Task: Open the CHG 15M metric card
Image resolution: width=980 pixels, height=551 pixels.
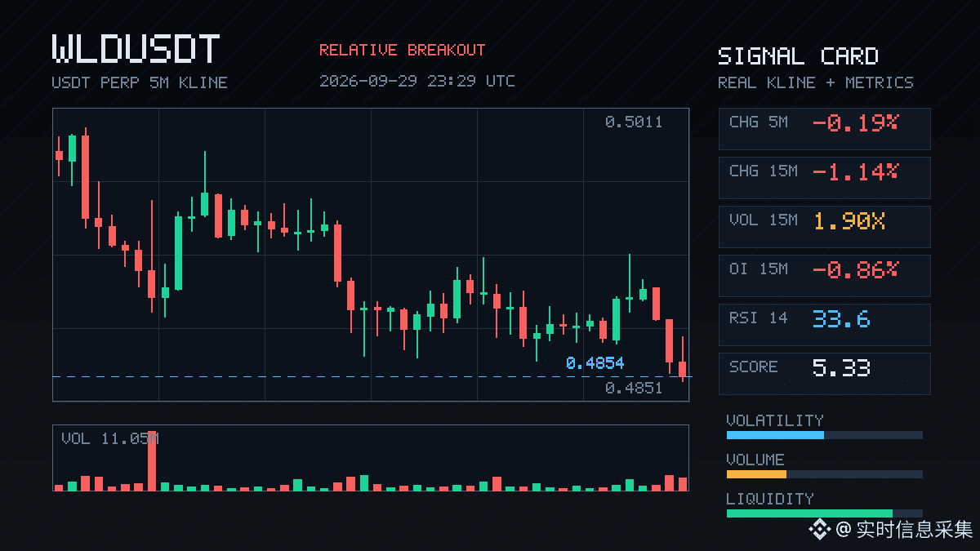Action: click(824, 178)
